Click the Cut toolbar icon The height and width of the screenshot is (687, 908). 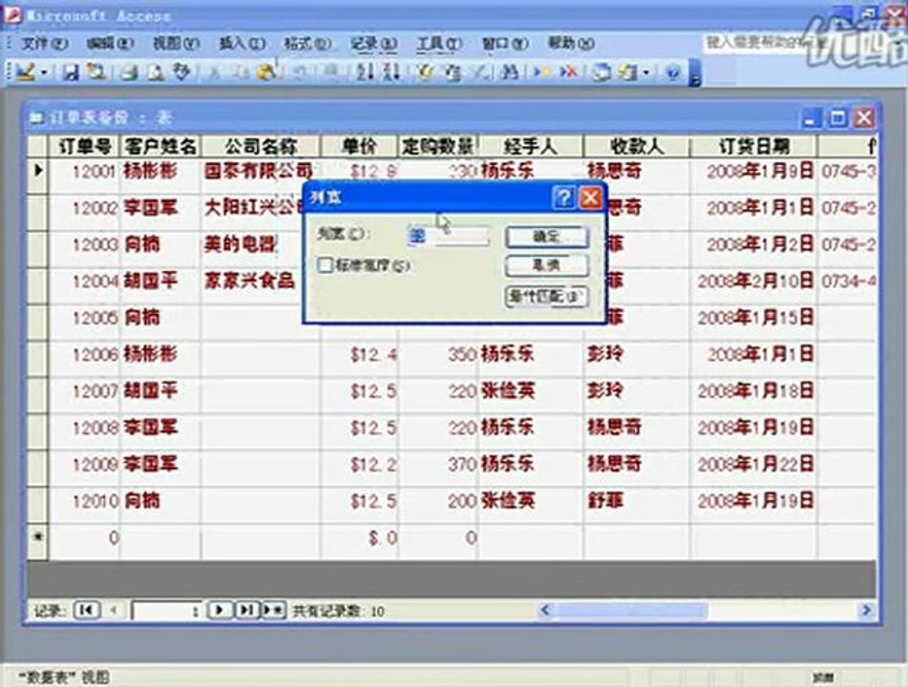click(214, 73)
